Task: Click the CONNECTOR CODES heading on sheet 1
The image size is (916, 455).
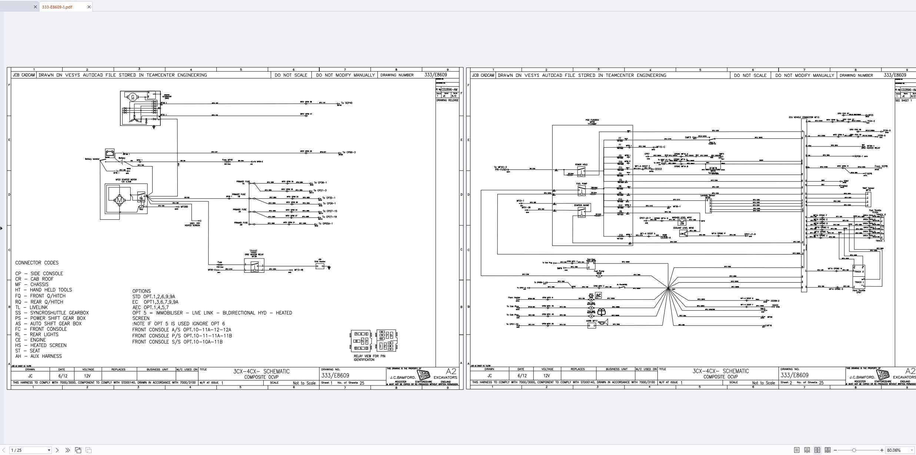Action: (37, 263)
